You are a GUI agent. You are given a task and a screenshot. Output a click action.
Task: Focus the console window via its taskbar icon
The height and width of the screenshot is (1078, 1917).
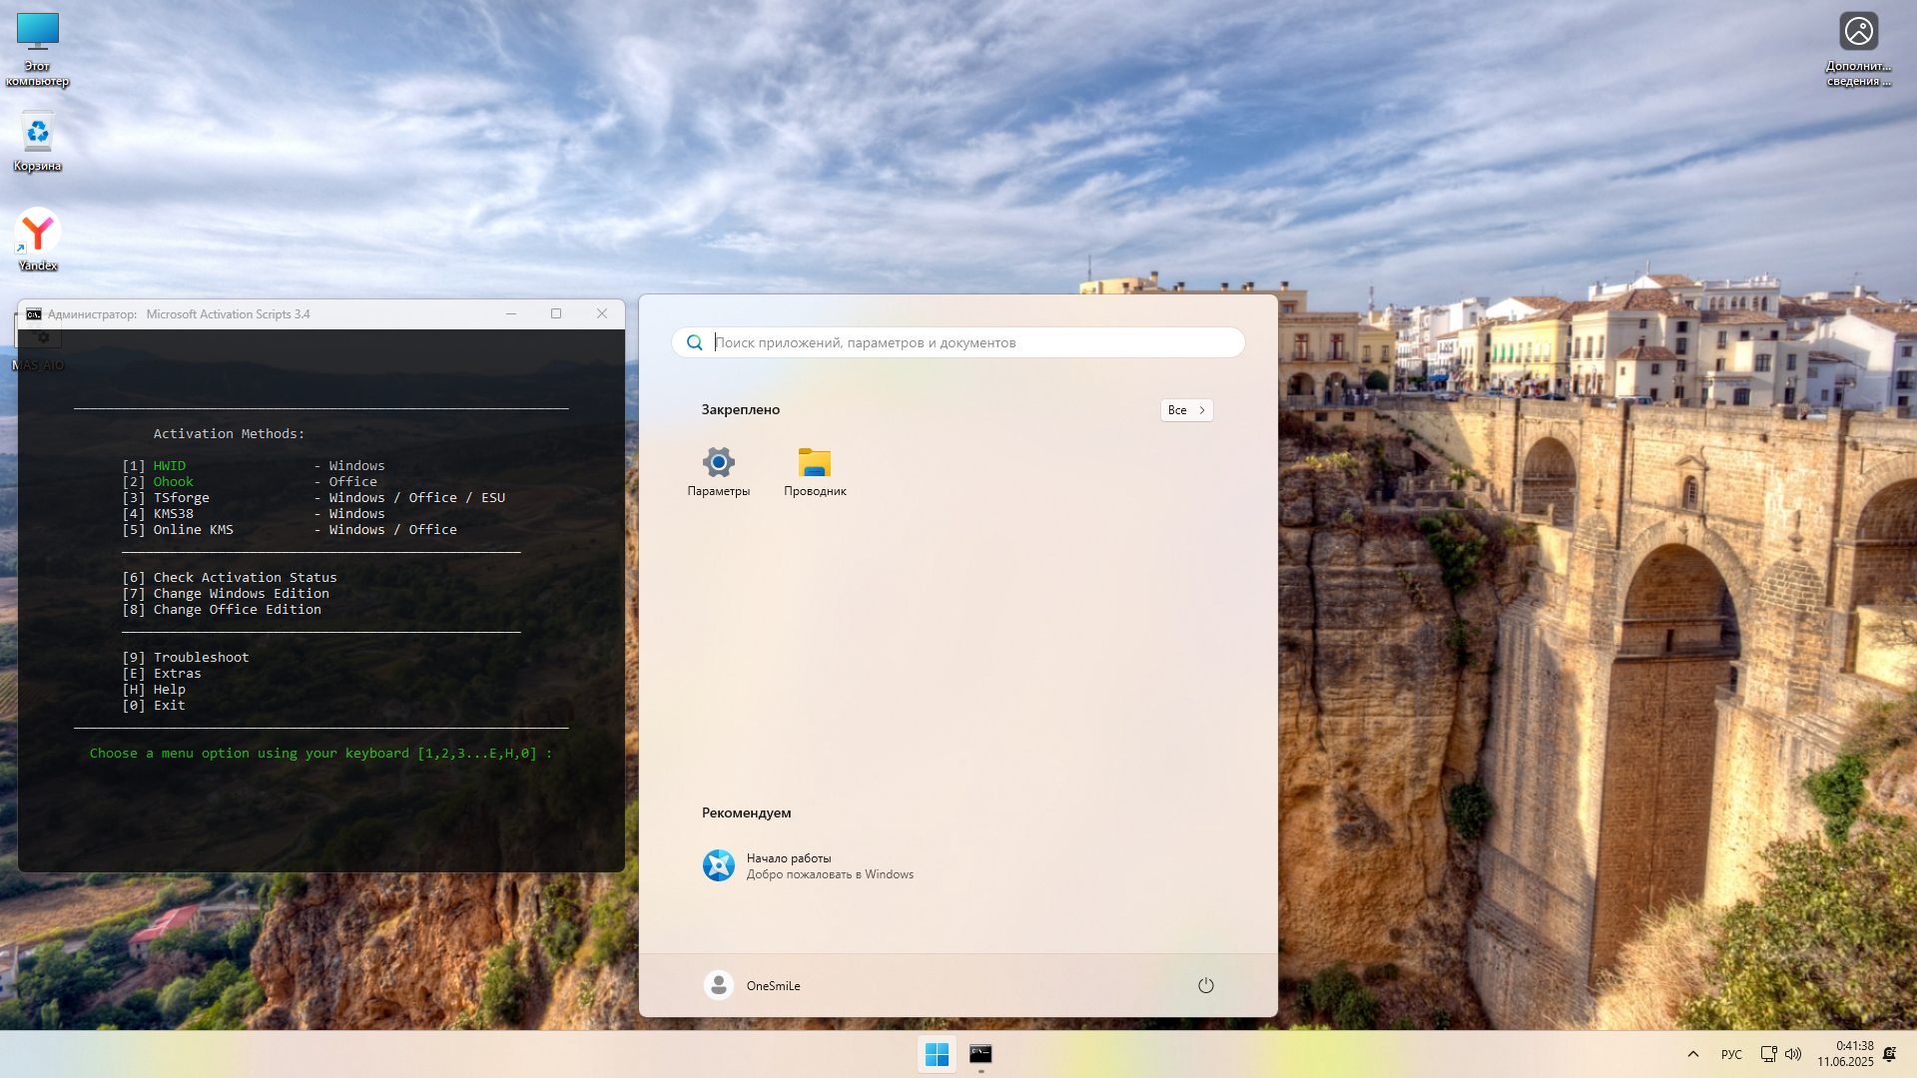[x=981, y=1054]
